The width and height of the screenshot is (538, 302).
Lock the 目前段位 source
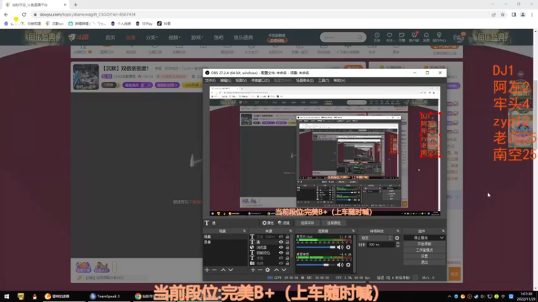[288, 253]
